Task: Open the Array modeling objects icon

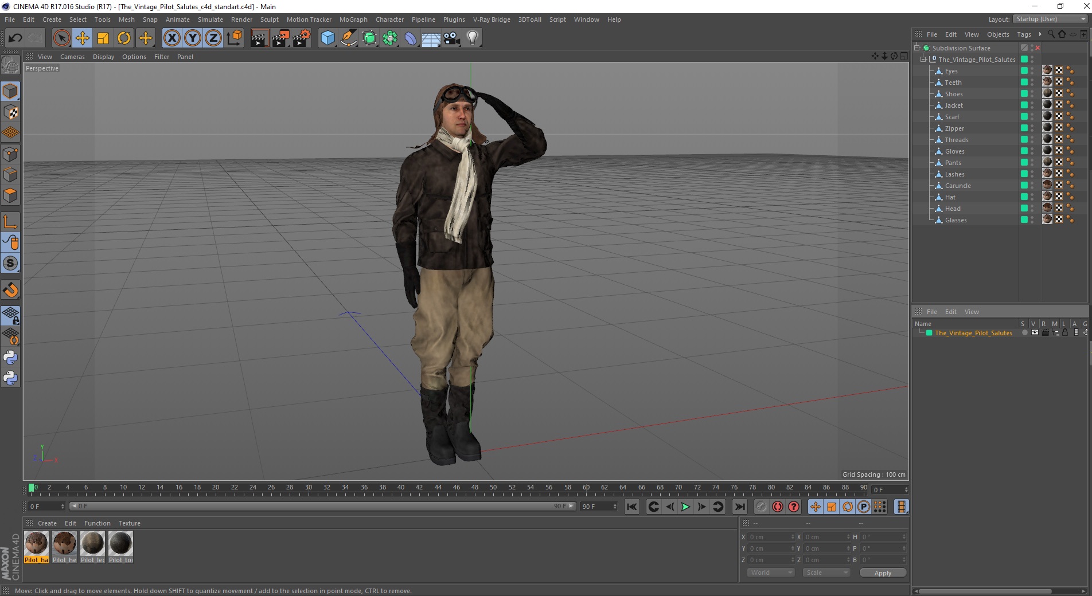Action: tap(390, 38)
